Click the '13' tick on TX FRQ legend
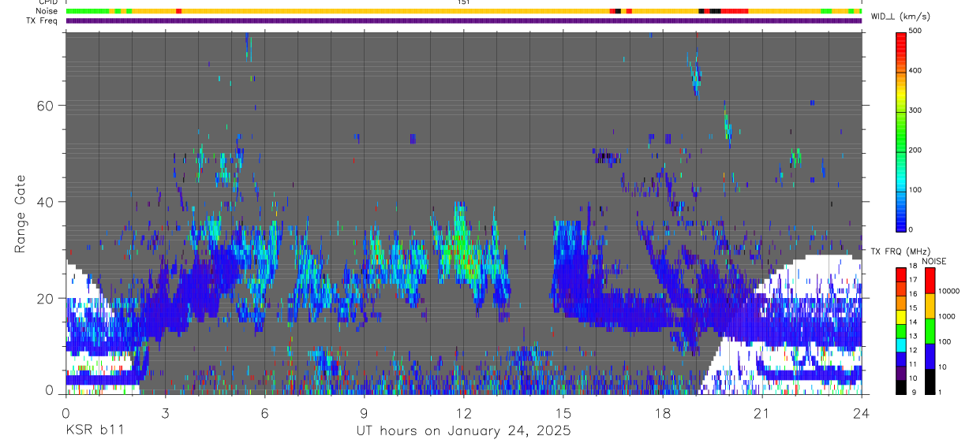The image size is (969, 447). (x=912, y=337)
